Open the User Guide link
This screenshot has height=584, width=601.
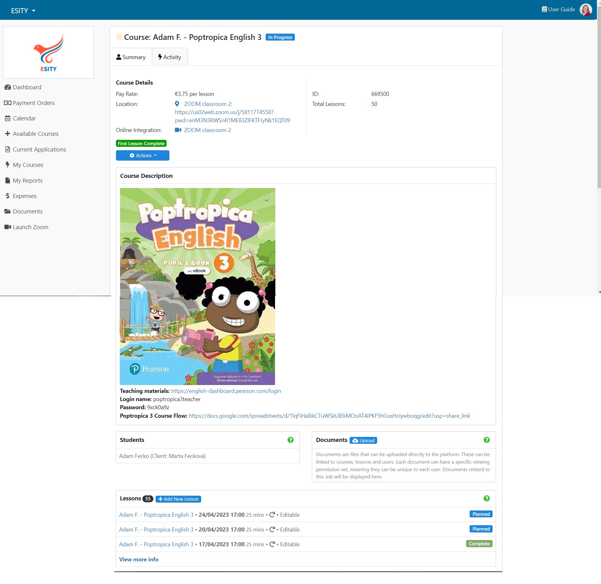(558, 9)
